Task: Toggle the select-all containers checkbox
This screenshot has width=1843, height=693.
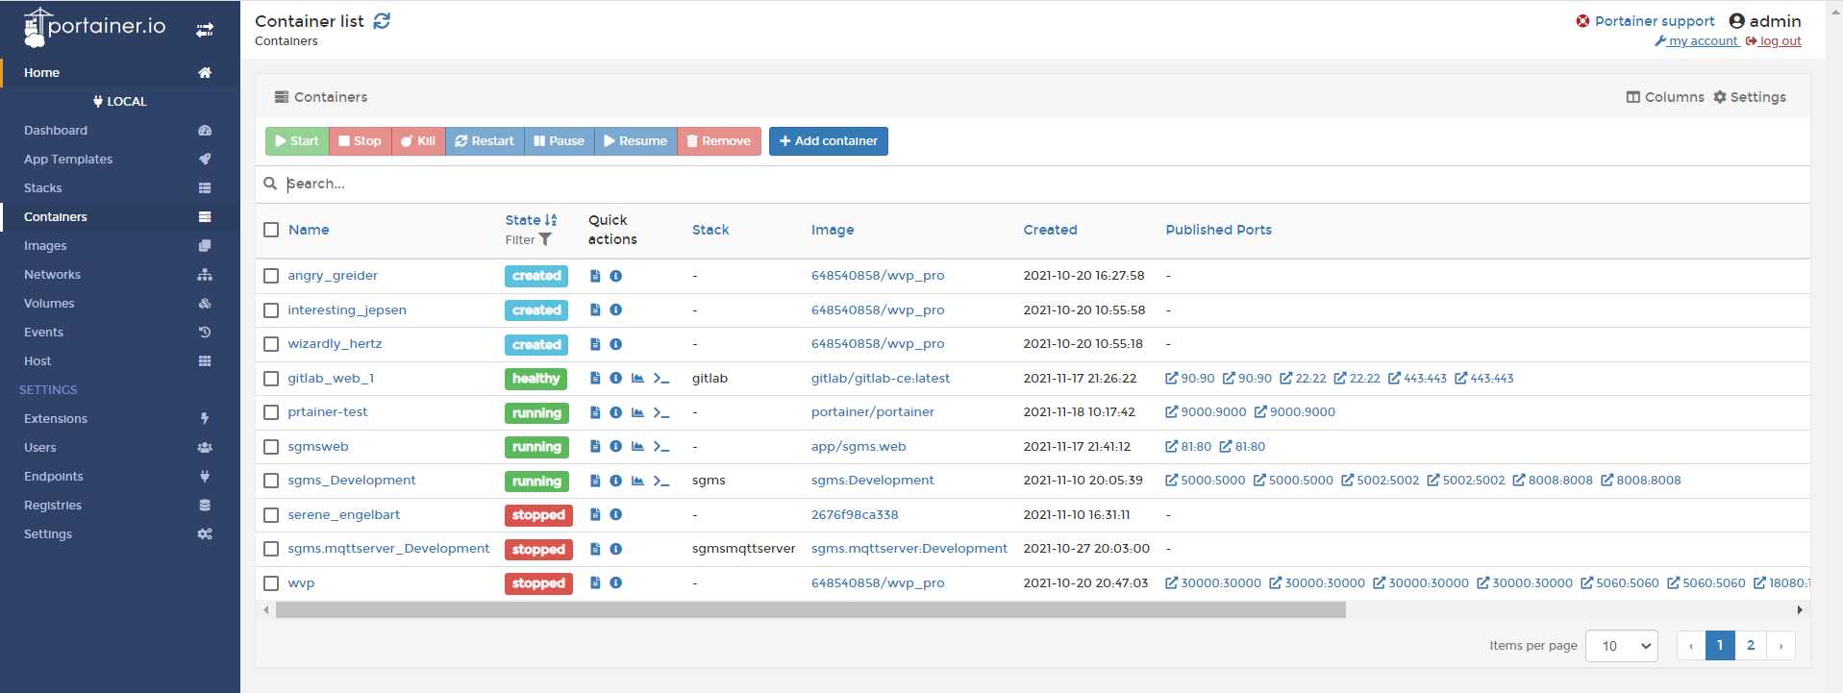Action: point(271,231)
